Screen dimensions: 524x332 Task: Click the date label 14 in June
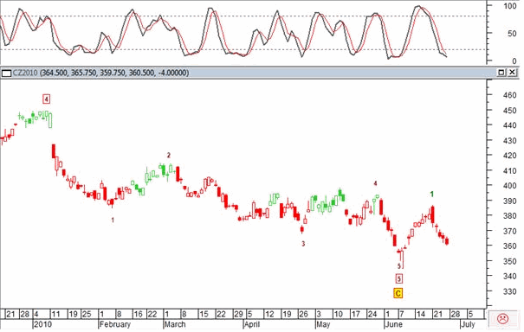tap(420, 315)
